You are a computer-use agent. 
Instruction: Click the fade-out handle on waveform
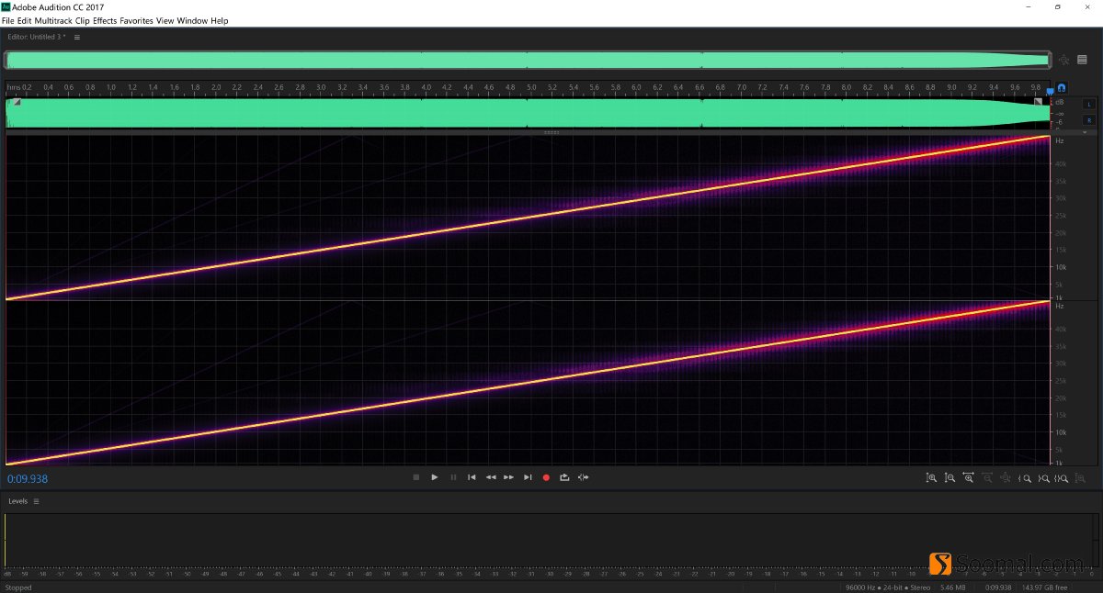pyautogui.click(x=1039, y=102)
